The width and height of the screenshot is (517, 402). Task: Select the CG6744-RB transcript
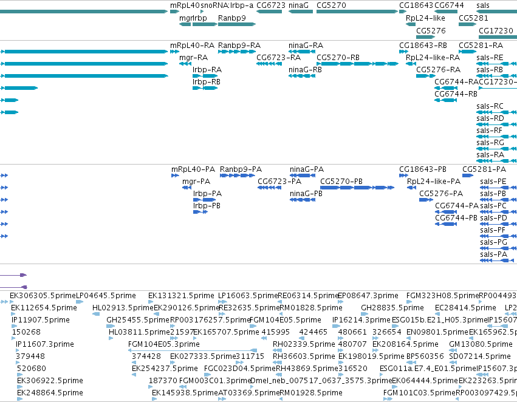coord(446,100)
